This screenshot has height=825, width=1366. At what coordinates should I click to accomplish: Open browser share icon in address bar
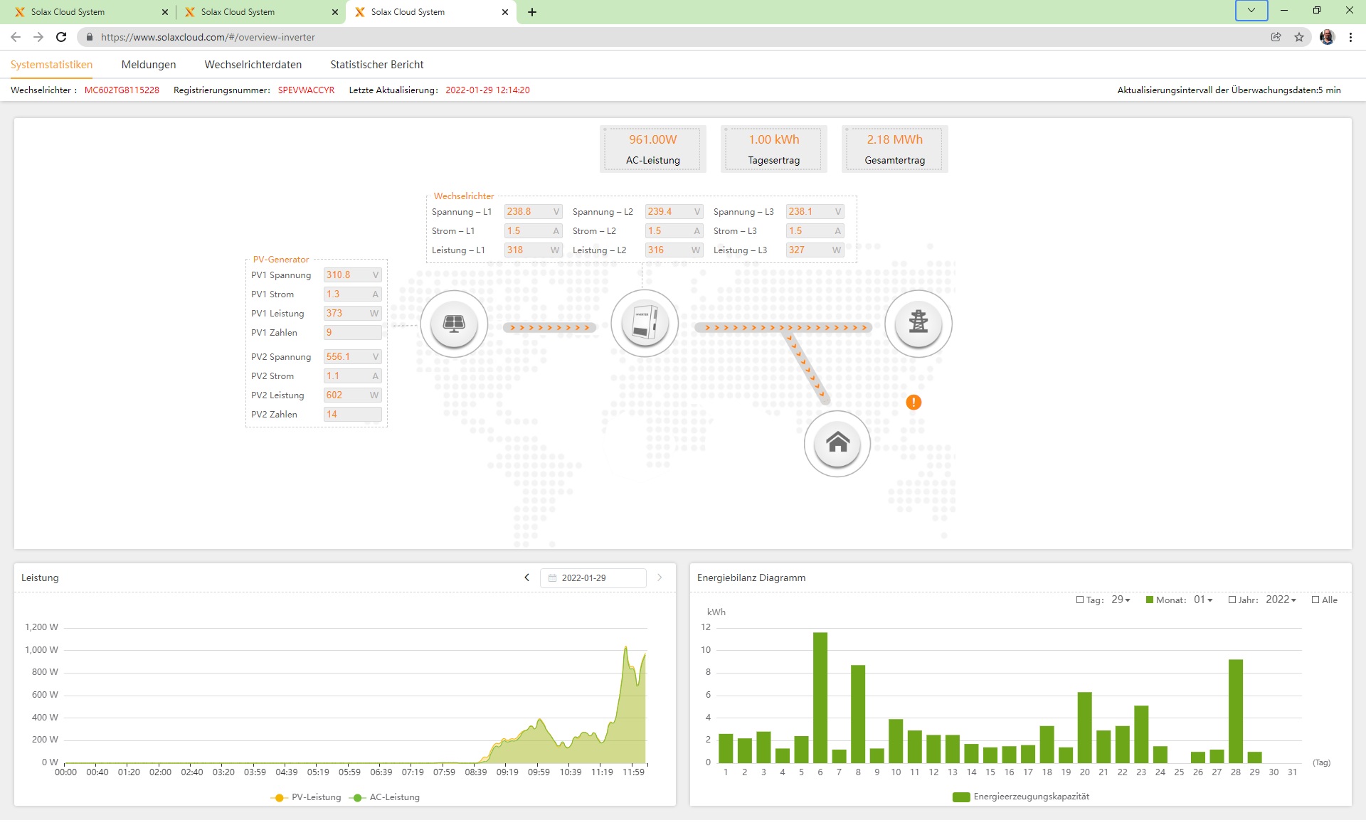(x=1276, y=37)
